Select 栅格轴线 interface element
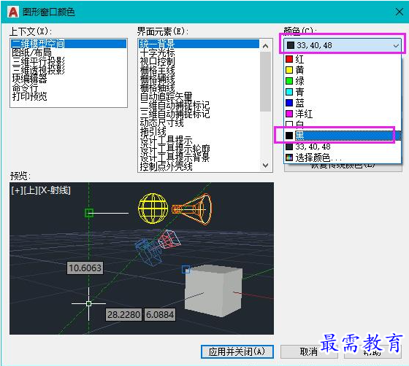Viewport: 409px width, 366px height. click(x=199, y=87)
